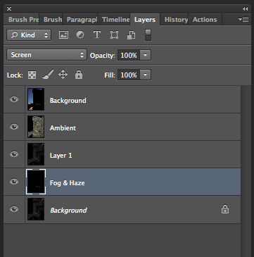Click the bottom italic Background thumbnail
Image resolution: width=254 pixels, height=257 pixels.
pyautogui.click(x=36, y=209)
